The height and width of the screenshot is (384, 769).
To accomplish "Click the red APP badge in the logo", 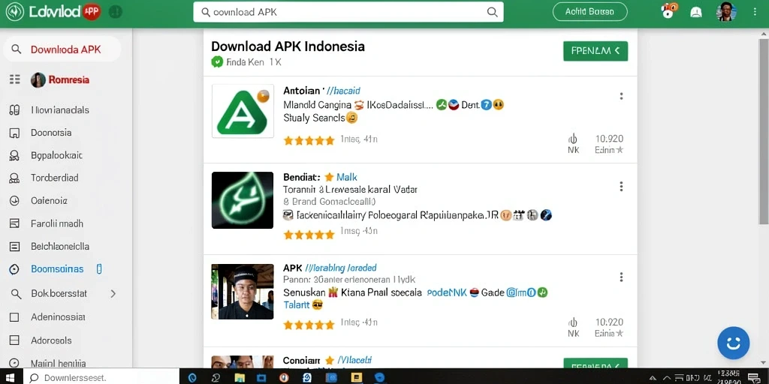I will coord(91,12).
